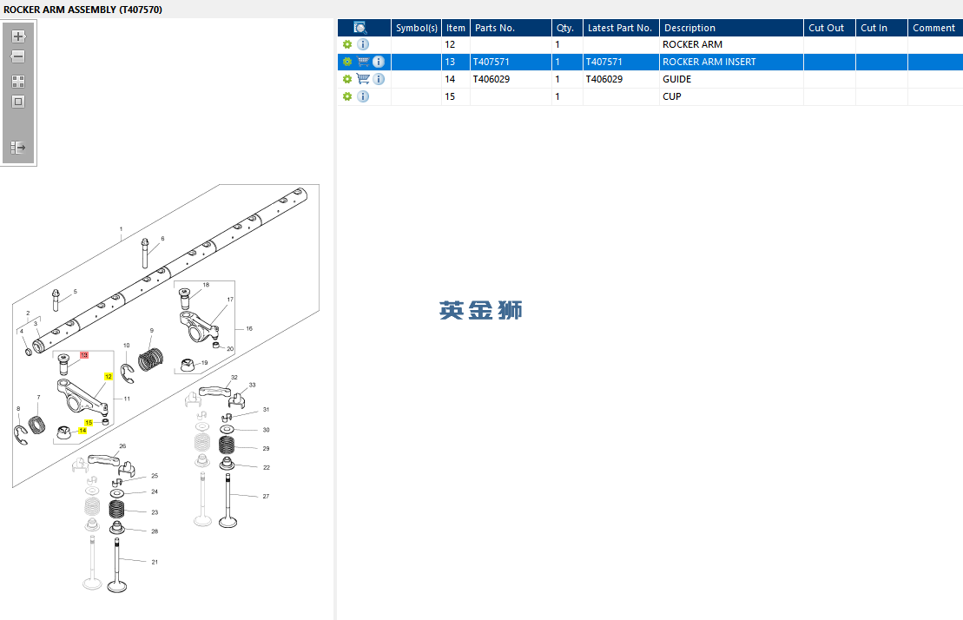Click callout 18 on diagram
963x620 pixels.
click(x=206, y=285)
